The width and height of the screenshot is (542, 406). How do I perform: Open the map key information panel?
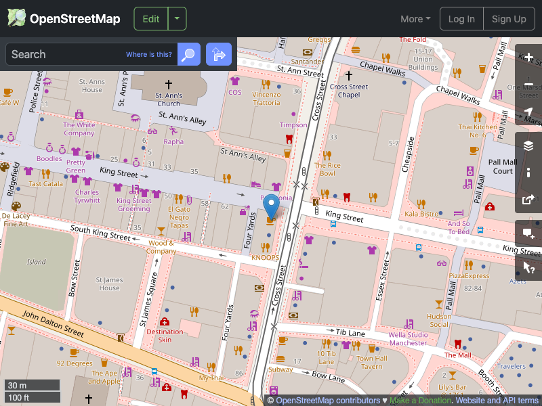[528, 172]
